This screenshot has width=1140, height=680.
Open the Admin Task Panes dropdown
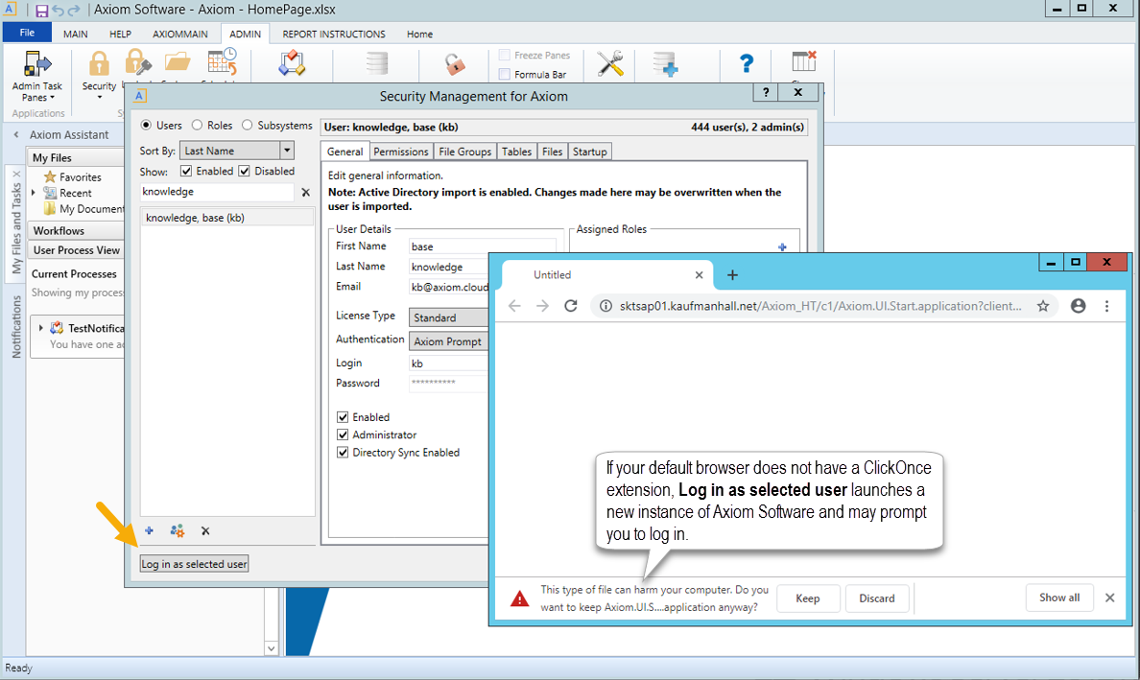[37, 91]
